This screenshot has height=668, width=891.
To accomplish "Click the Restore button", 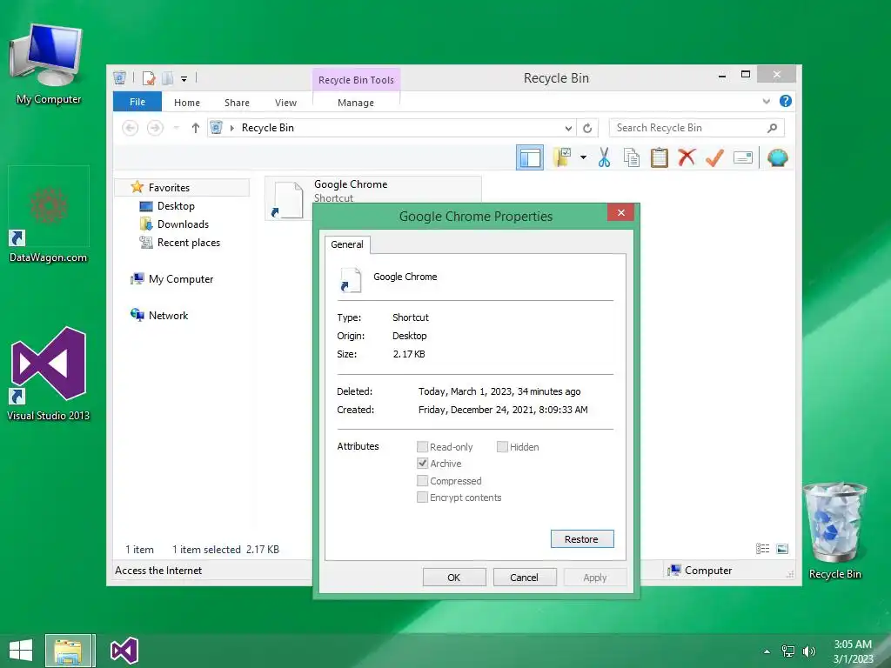I will (x=582, y=539).
